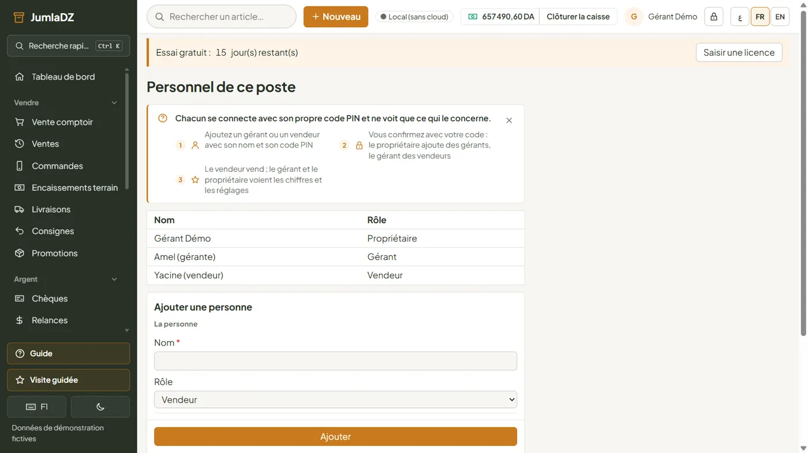808x453 pixels.
Task: Click the sidebar scrollbar
Action: pos(127,131)
